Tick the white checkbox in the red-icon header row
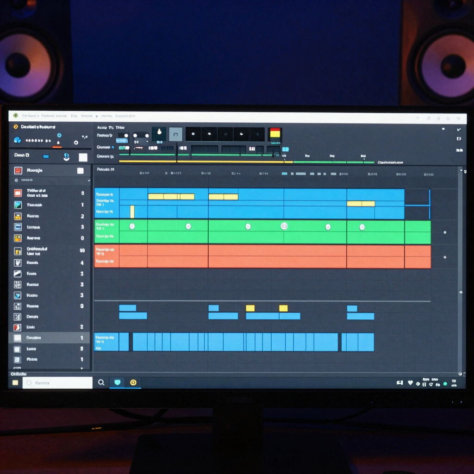Image resolution: width=474 pixels, height=474 pixels. (81, 171)
